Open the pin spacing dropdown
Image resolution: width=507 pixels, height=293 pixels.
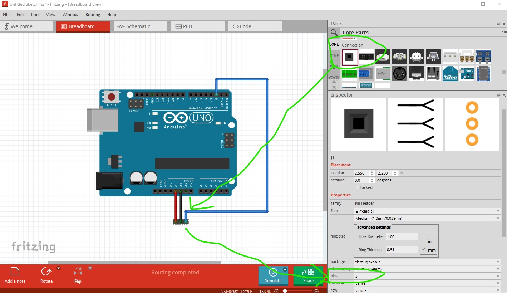coord(427,269)
